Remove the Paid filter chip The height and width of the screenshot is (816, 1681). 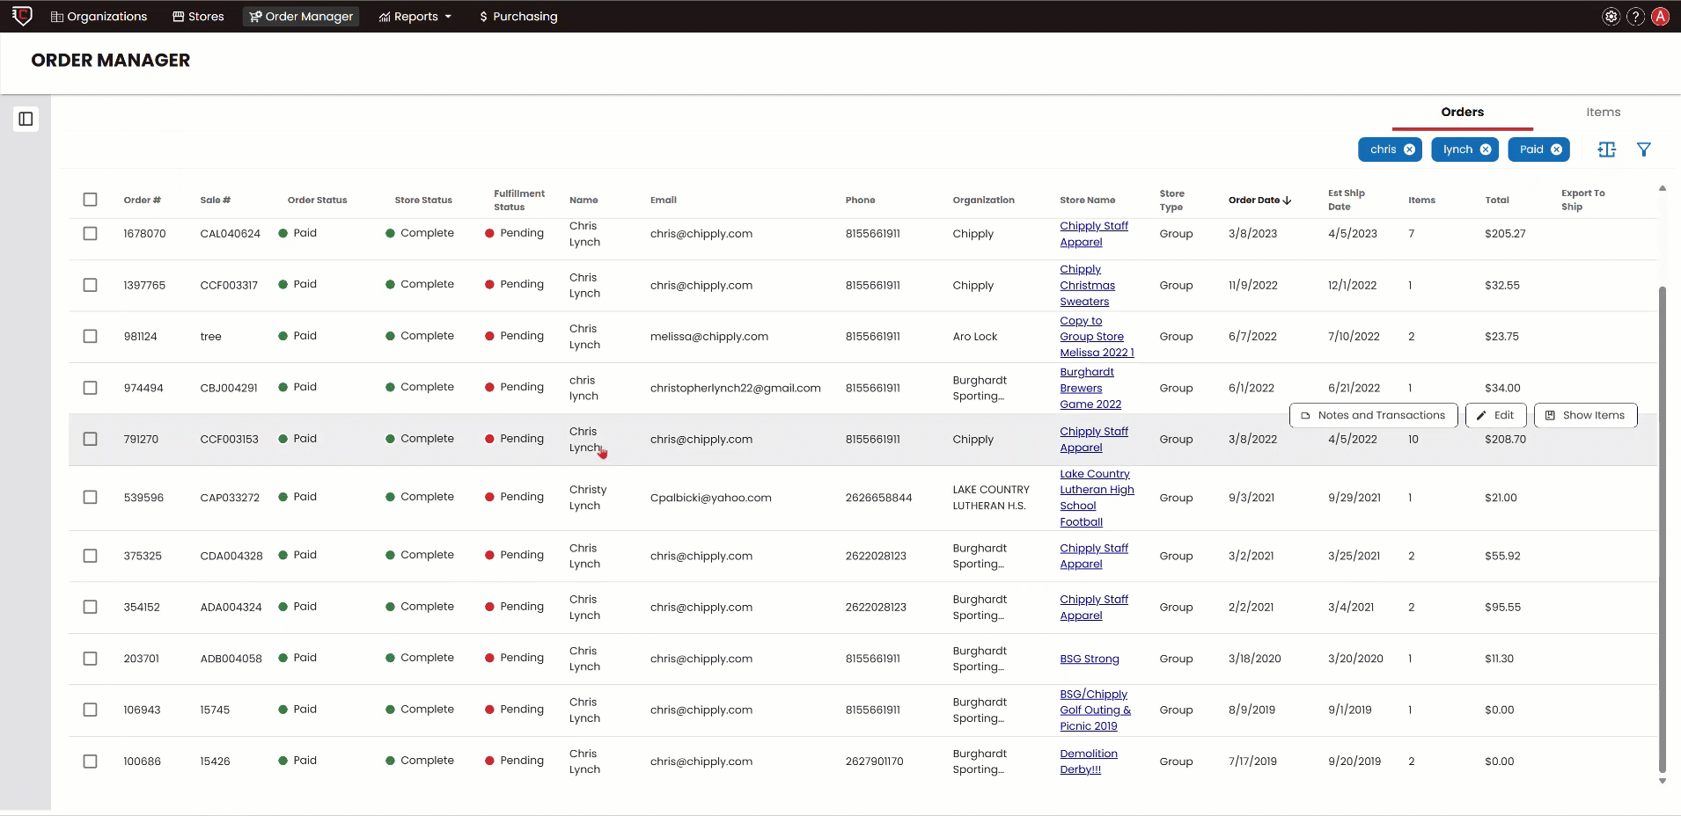[x=1556, y=149]
